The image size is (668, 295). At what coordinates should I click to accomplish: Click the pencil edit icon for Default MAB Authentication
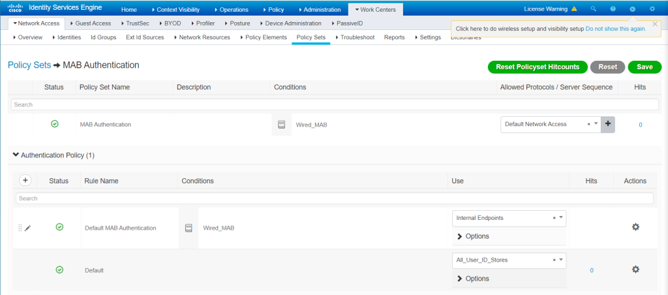[x=27, y=228]
